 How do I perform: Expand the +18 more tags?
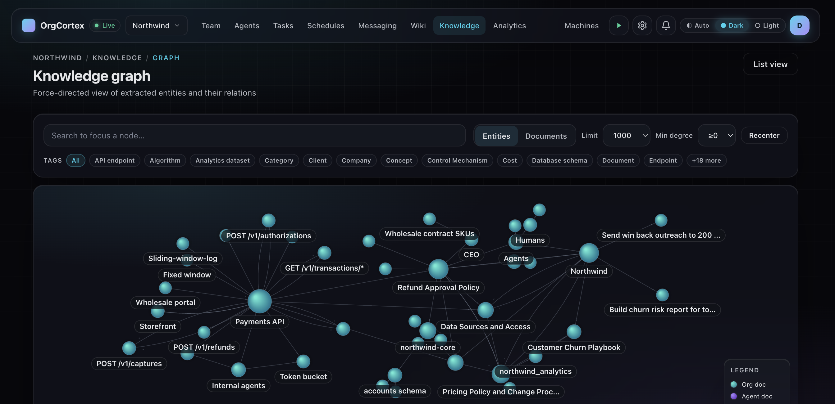coord(706,160)
